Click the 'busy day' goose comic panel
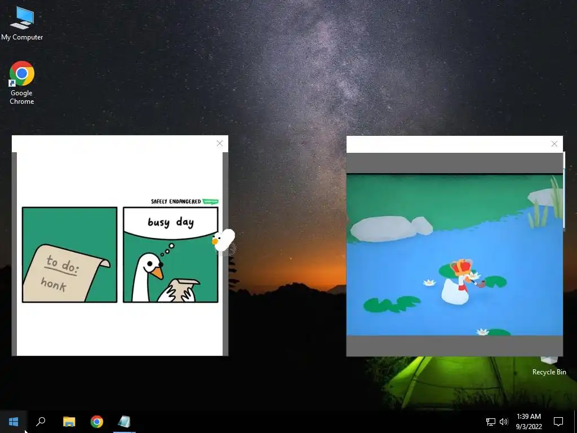 [171, 255]
